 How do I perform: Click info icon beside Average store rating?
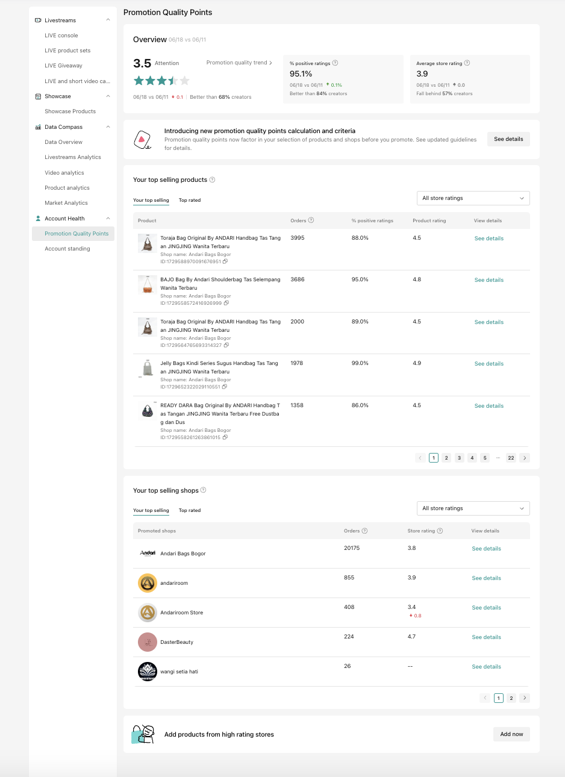coord(467,63)
